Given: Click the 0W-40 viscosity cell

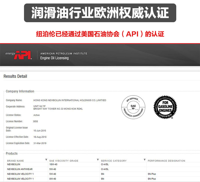Looking at the screenshot, I should (x=53, y=179).
